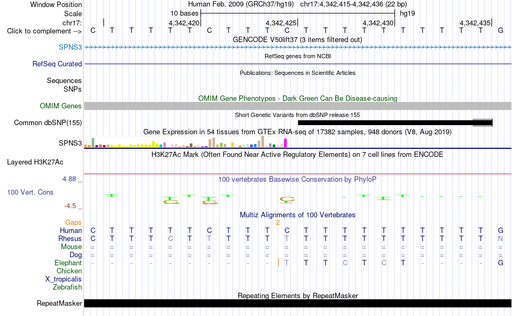Image resolution: width=512 pixels, height=316 pixels.
Task: Click the H3K27Ac Mark track title
Action: [297, 155]
